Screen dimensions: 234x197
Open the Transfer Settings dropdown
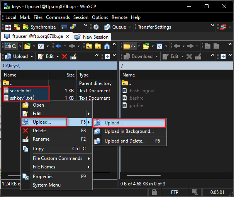tap(154, 27)
